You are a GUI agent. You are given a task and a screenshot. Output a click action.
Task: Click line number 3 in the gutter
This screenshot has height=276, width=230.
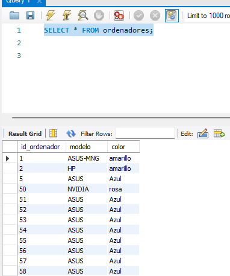(x=19, y=56)
